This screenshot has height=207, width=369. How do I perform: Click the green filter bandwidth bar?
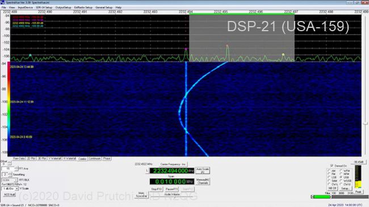coord(321,197)
